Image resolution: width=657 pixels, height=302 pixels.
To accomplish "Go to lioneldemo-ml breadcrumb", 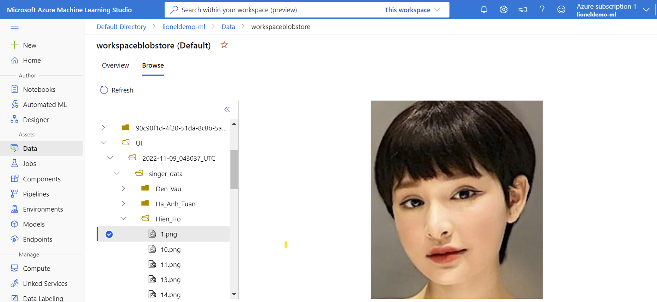I will 184,27.
